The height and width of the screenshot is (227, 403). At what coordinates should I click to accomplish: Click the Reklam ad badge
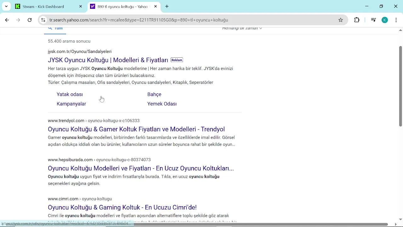(x=177, y=60)
